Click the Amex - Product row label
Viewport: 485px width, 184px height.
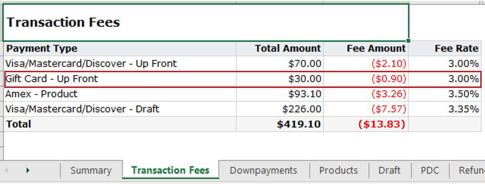41,94
